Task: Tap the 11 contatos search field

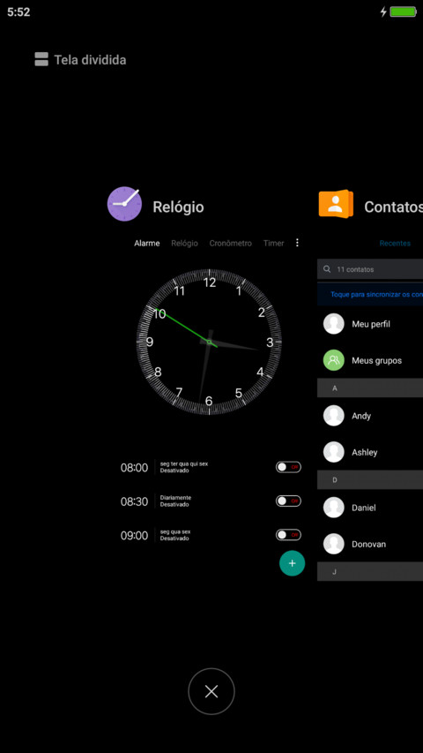Action: click(370, 269)
